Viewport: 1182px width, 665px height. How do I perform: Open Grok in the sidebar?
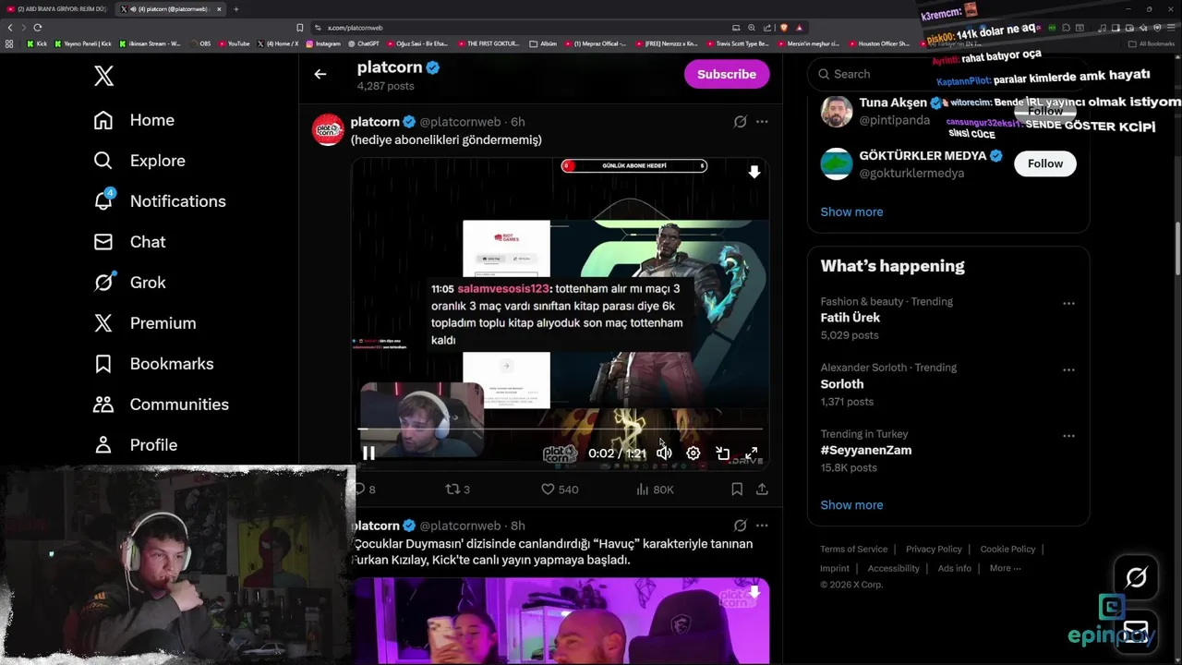coord(129,283)
